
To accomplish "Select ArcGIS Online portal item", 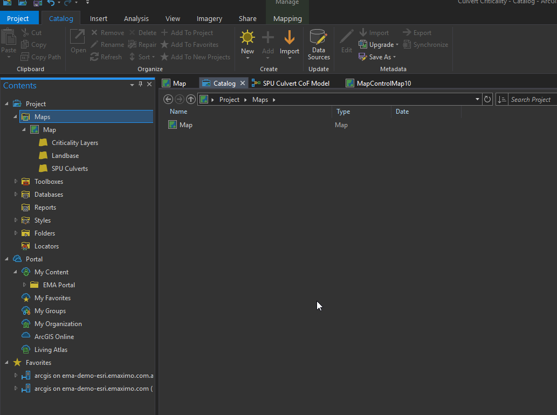I will (54, 337).
